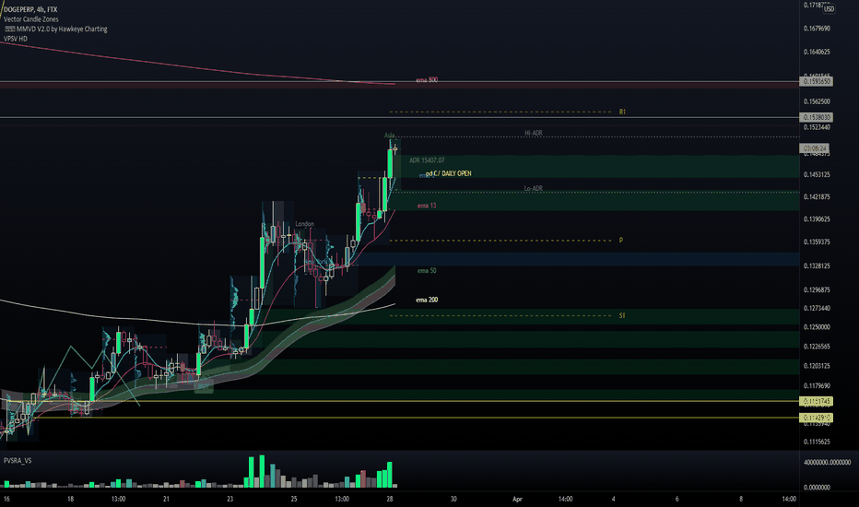Click the 21 date on time axis
The height and width of the screenshot is (507, 859).
[x=166, y=500]
